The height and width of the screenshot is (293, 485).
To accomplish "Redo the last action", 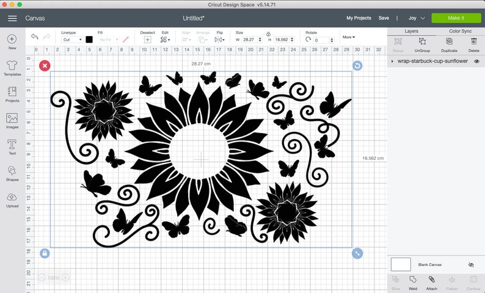I will point(46,37).
